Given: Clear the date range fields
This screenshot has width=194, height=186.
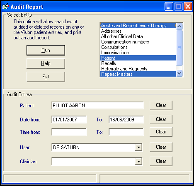Looking at the screenshot, I should click(x=161, y=119).
